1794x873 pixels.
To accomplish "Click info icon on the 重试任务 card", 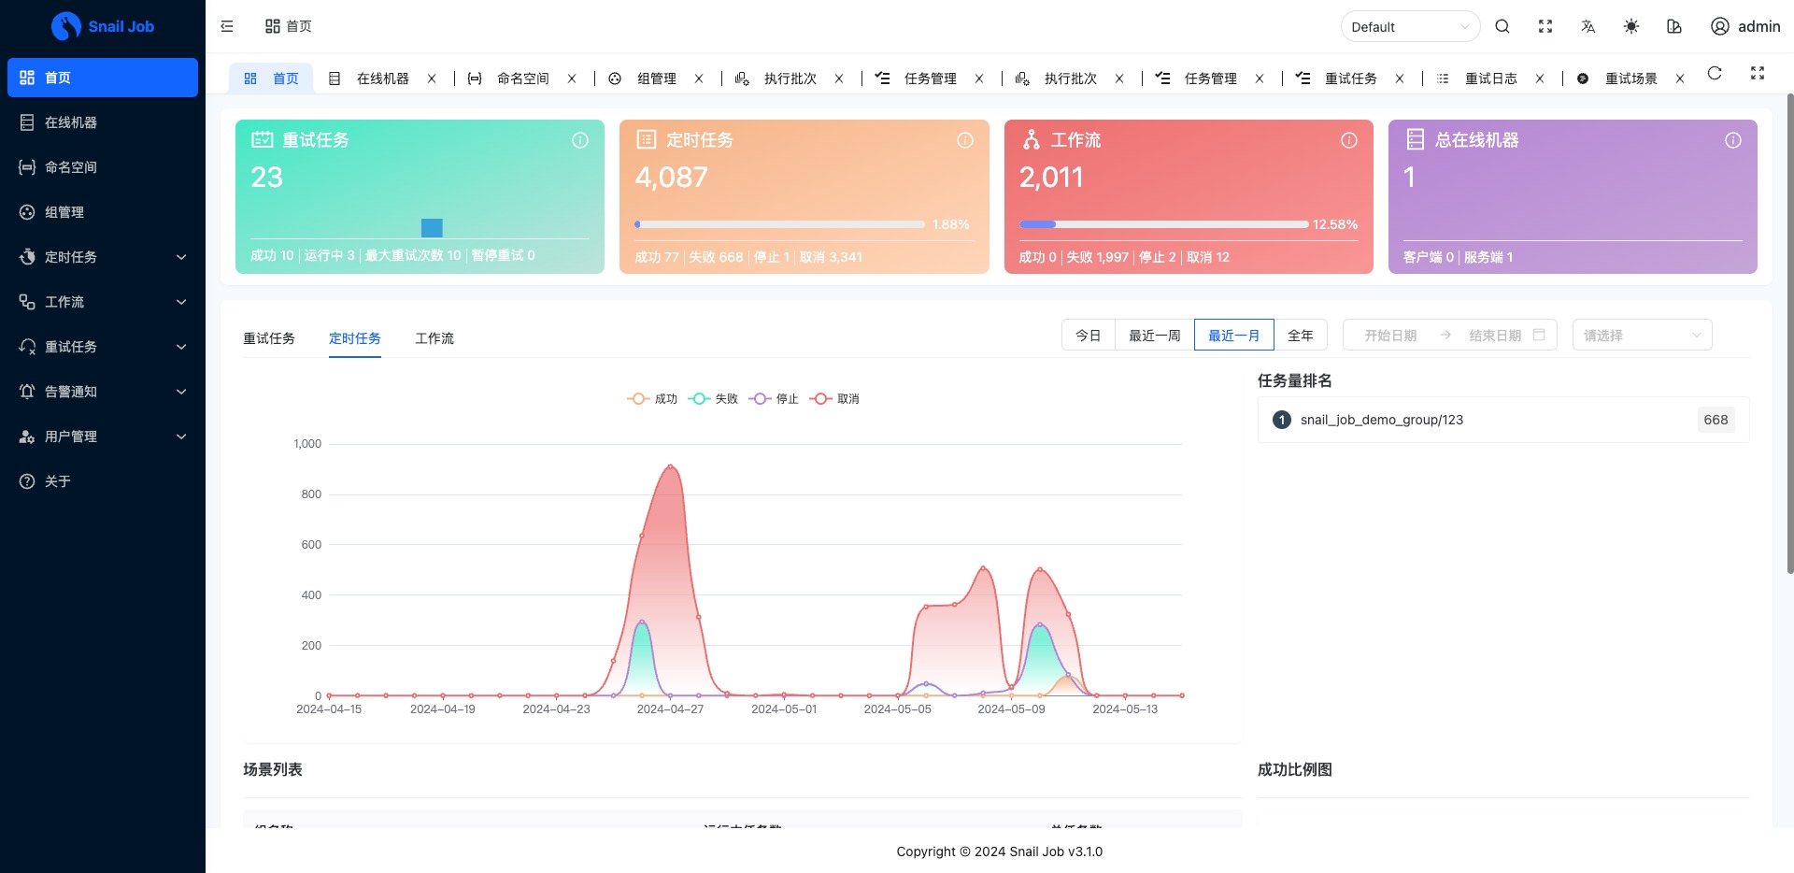I will [x=580, y=140].
